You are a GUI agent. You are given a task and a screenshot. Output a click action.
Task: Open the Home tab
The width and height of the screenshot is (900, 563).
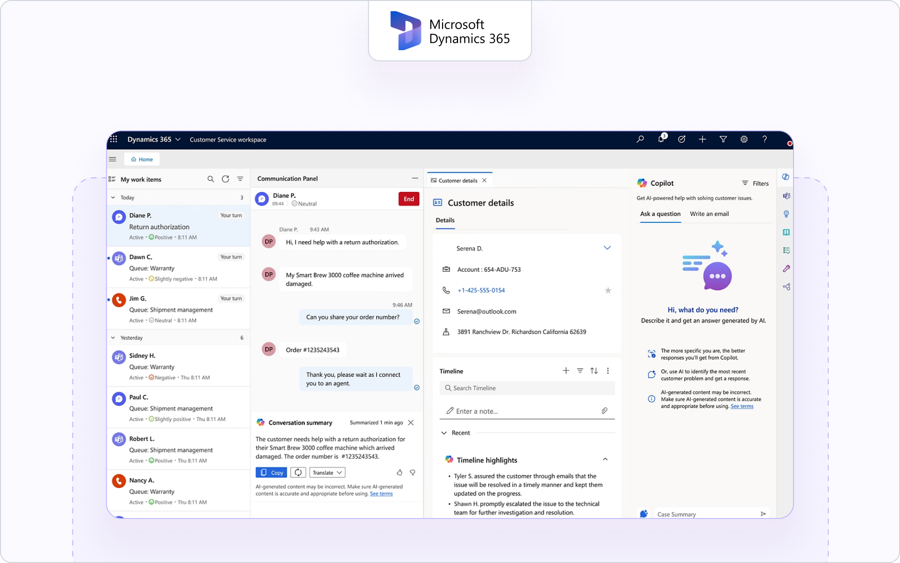tap(142, 160)
